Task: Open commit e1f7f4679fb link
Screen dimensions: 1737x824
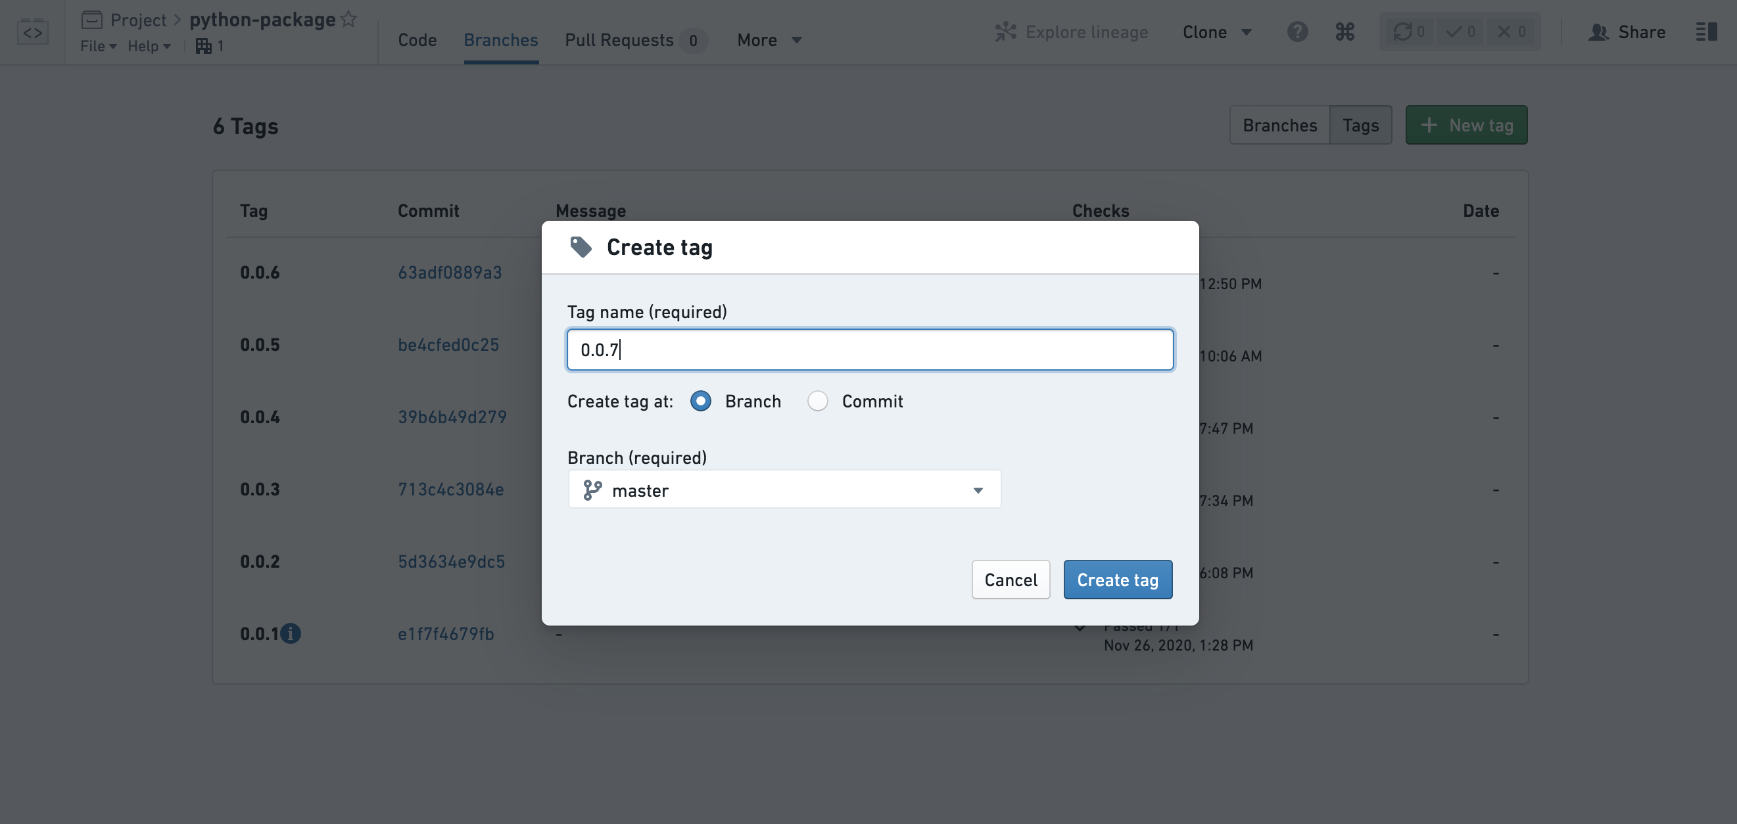Action: pos(446,633)
